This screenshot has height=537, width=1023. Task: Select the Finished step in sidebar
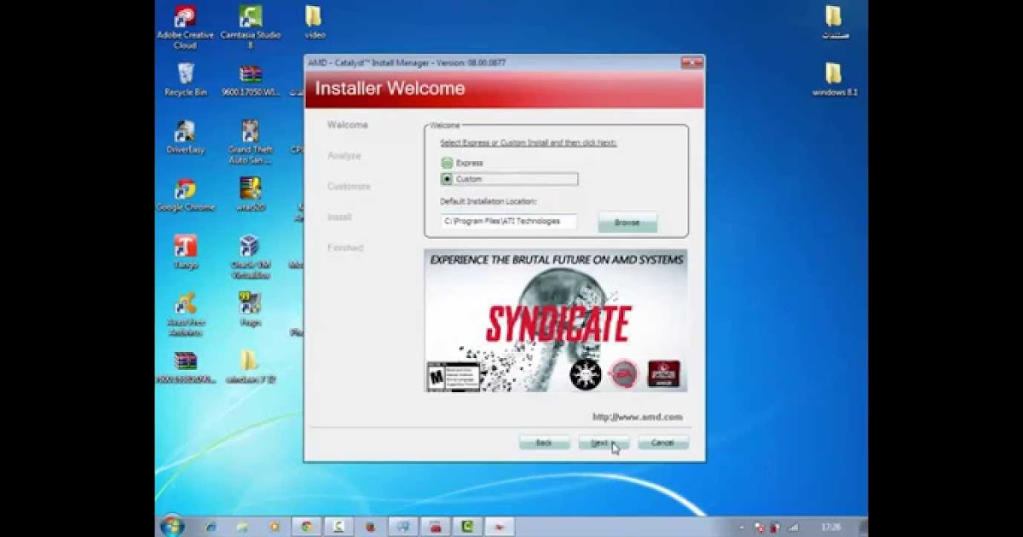345,248
